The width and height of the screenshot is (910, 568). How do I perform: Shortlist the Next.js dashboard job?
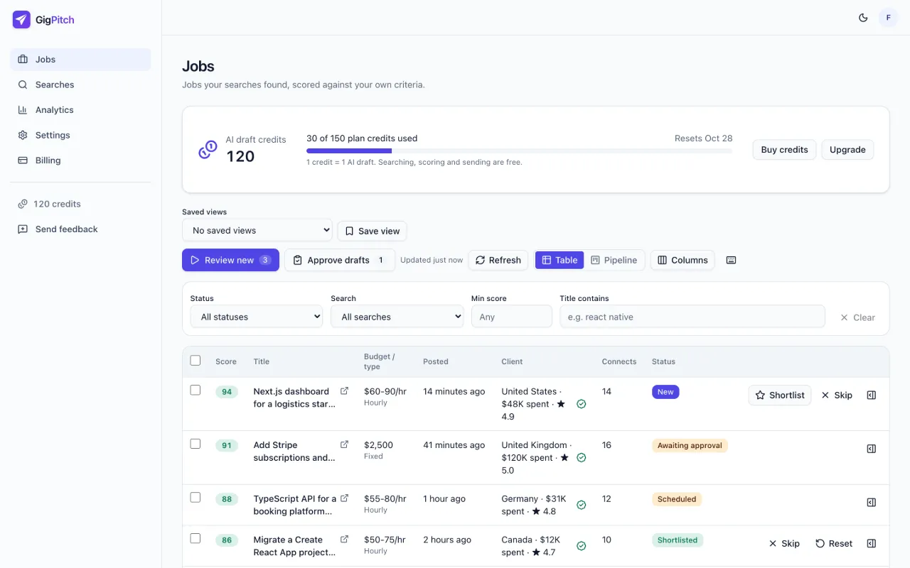pyautogui.click(x=779, y=395)
